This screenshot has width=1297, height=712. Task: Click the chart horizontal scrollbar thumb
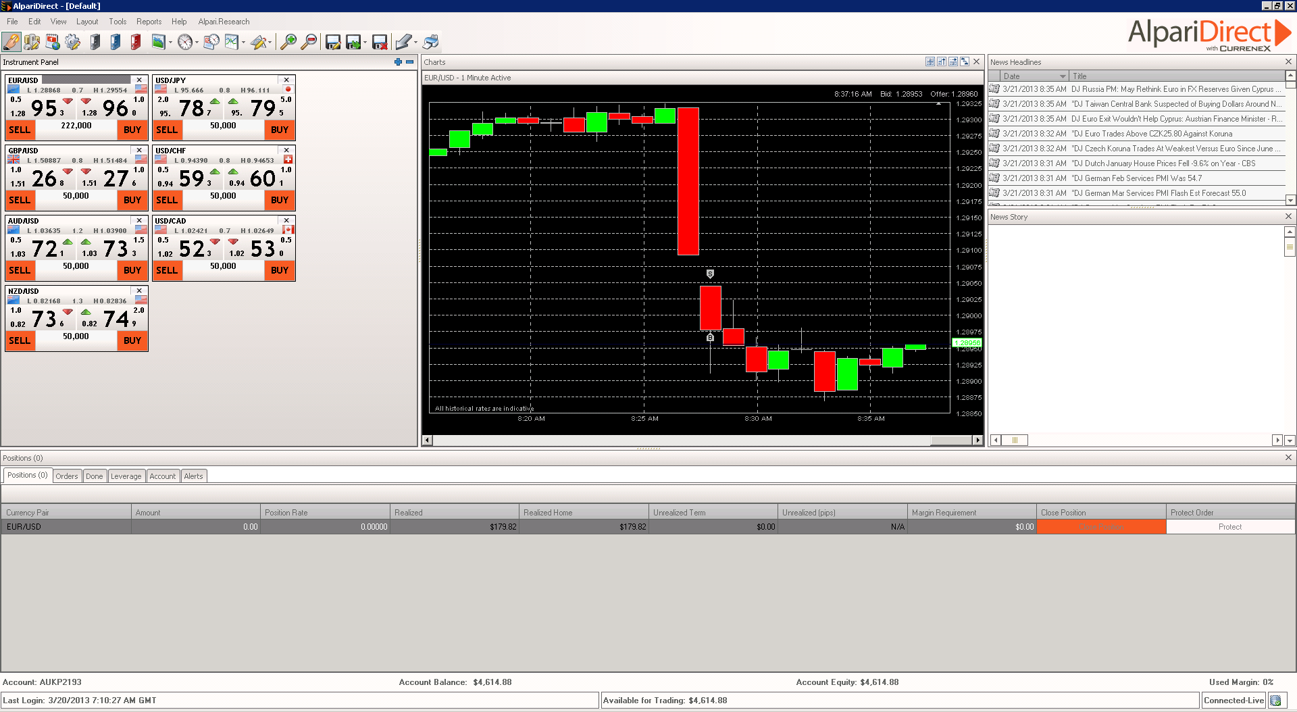[952, 440]
